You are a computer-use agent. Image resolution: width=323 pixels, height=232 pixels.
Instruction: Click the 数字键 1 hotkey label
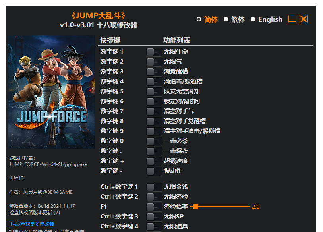(x=112, y=52)
